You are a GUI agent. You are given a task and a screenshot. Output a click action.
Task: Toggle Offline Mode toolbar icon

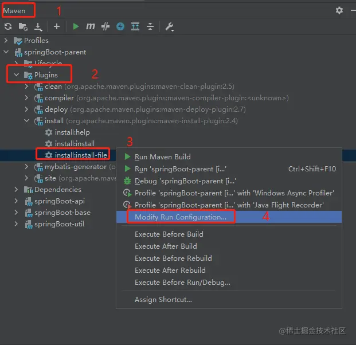105,26
